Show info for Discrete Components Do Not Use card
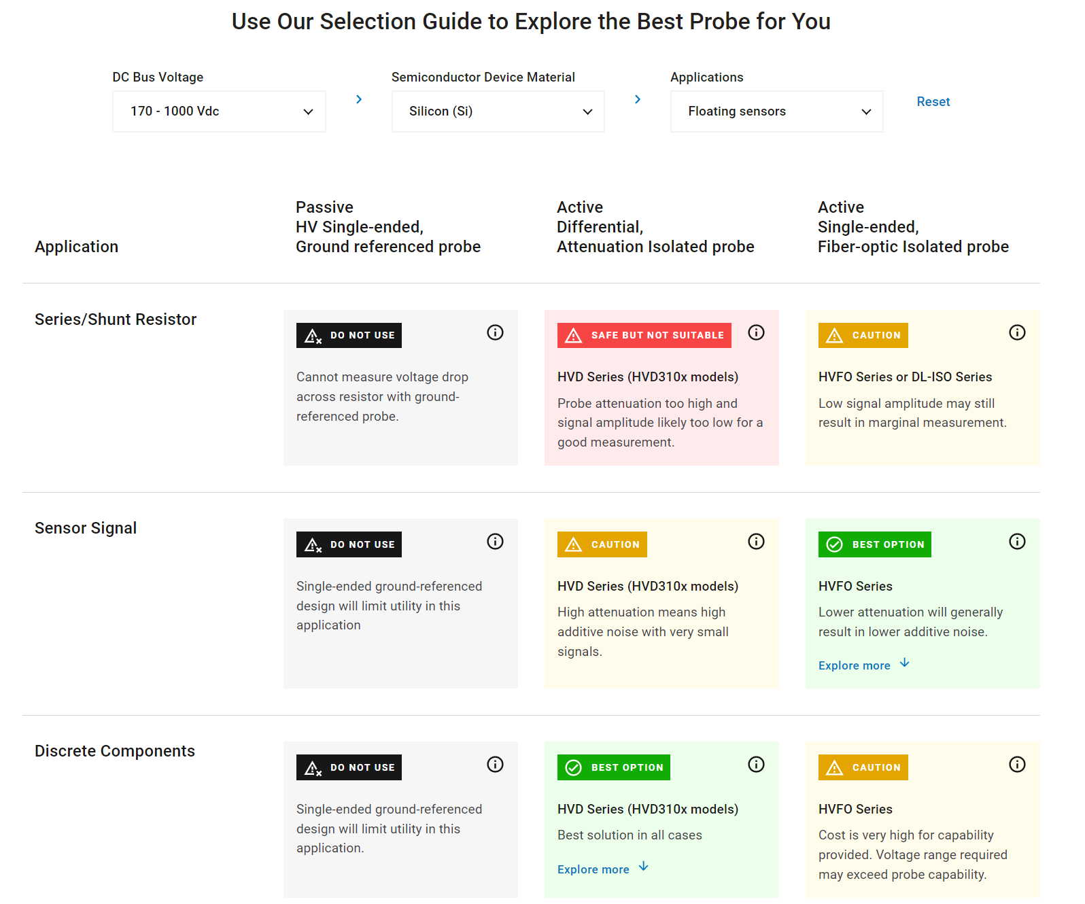The width and height of the screenshot is (1085, 904). 495,765
